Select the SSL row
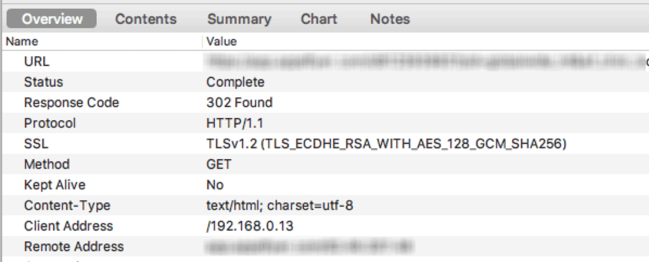The height and width of the screenshot is (262, 649). (x=326, y=144)
